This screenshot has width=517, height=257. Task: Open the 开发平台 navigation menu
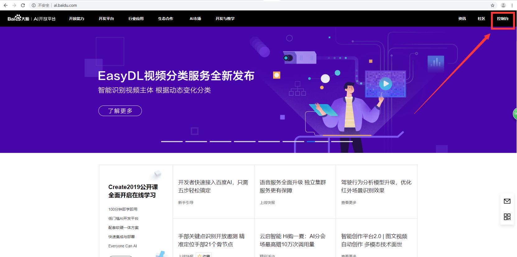pyautogui.click(x=106, y=19)
